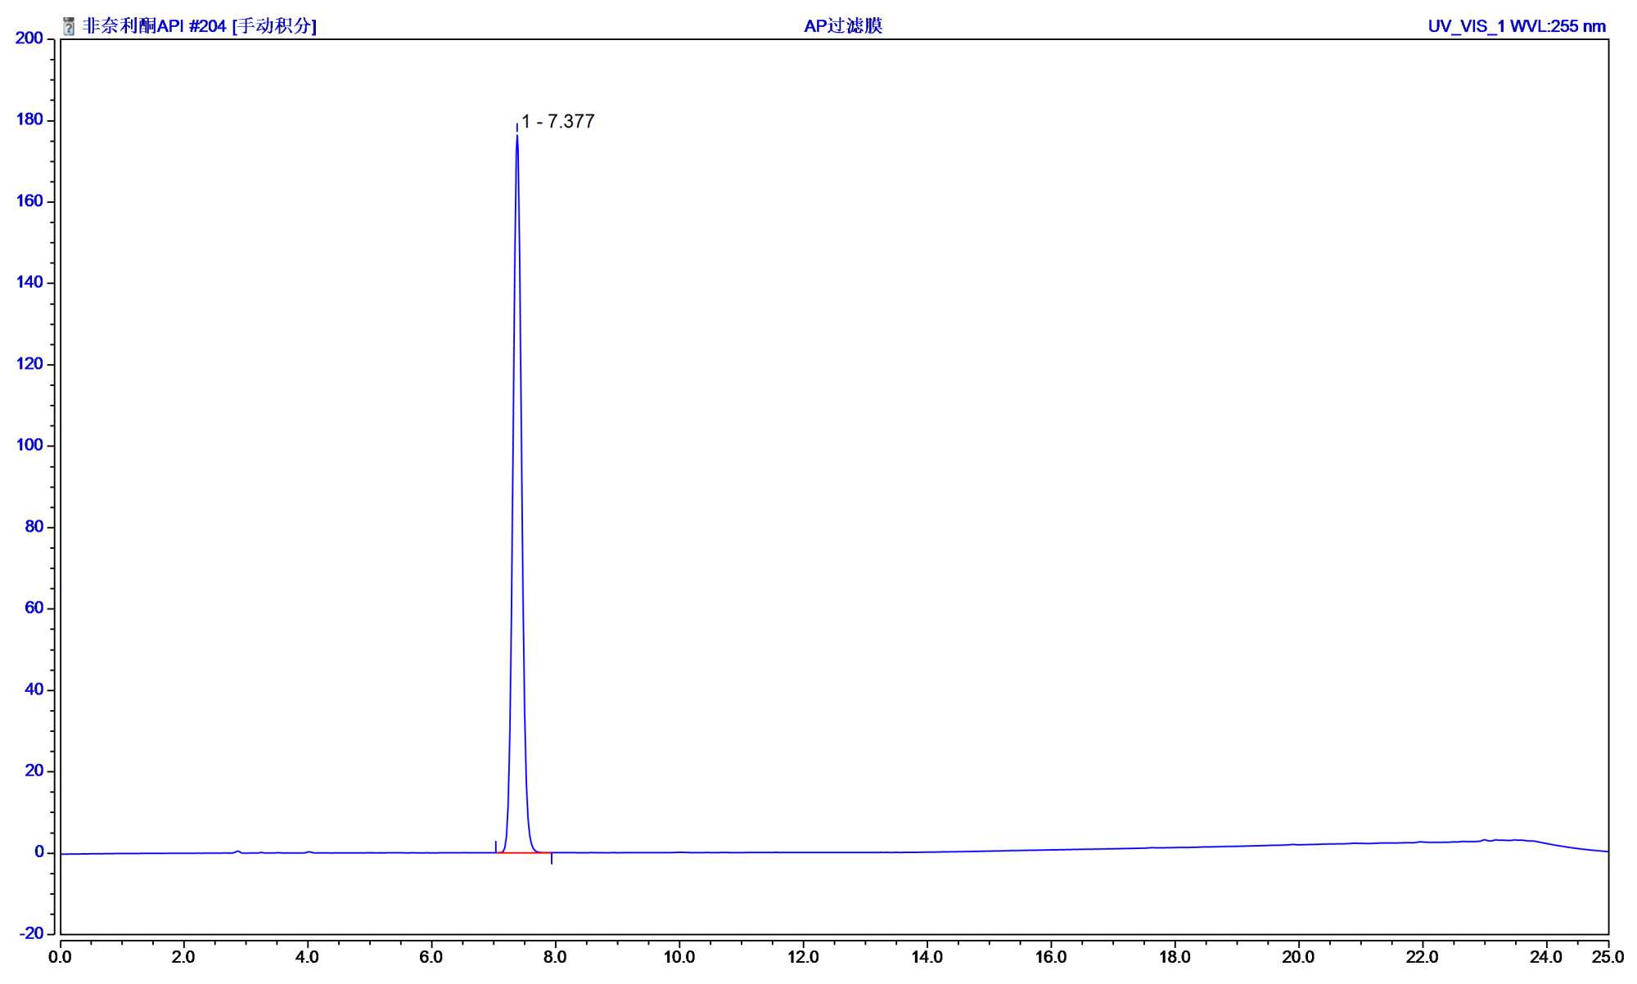Image resolution: width=1637 pixels, height=984 pixels.
Task: Click the 180 label on the y-axis
Action: pos(30,119)
